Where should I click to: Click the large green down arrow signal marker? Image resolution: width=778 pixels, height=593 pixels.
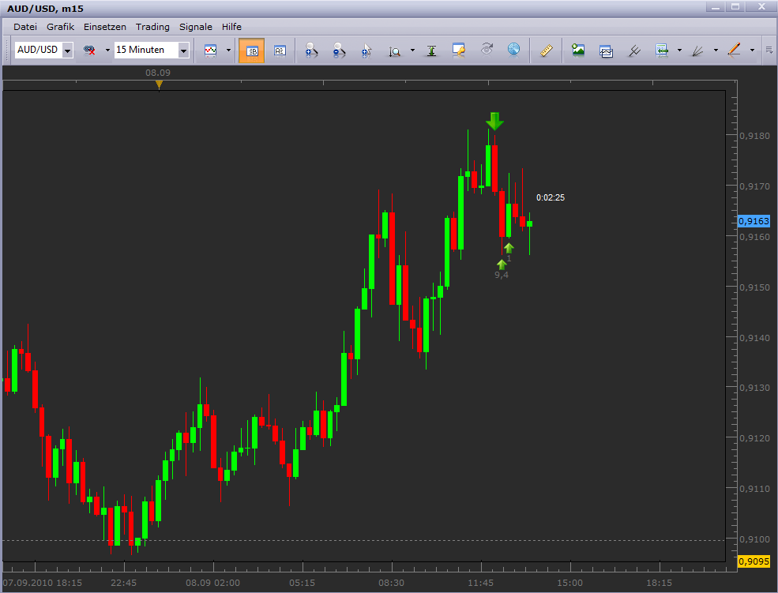coord(494,122)
